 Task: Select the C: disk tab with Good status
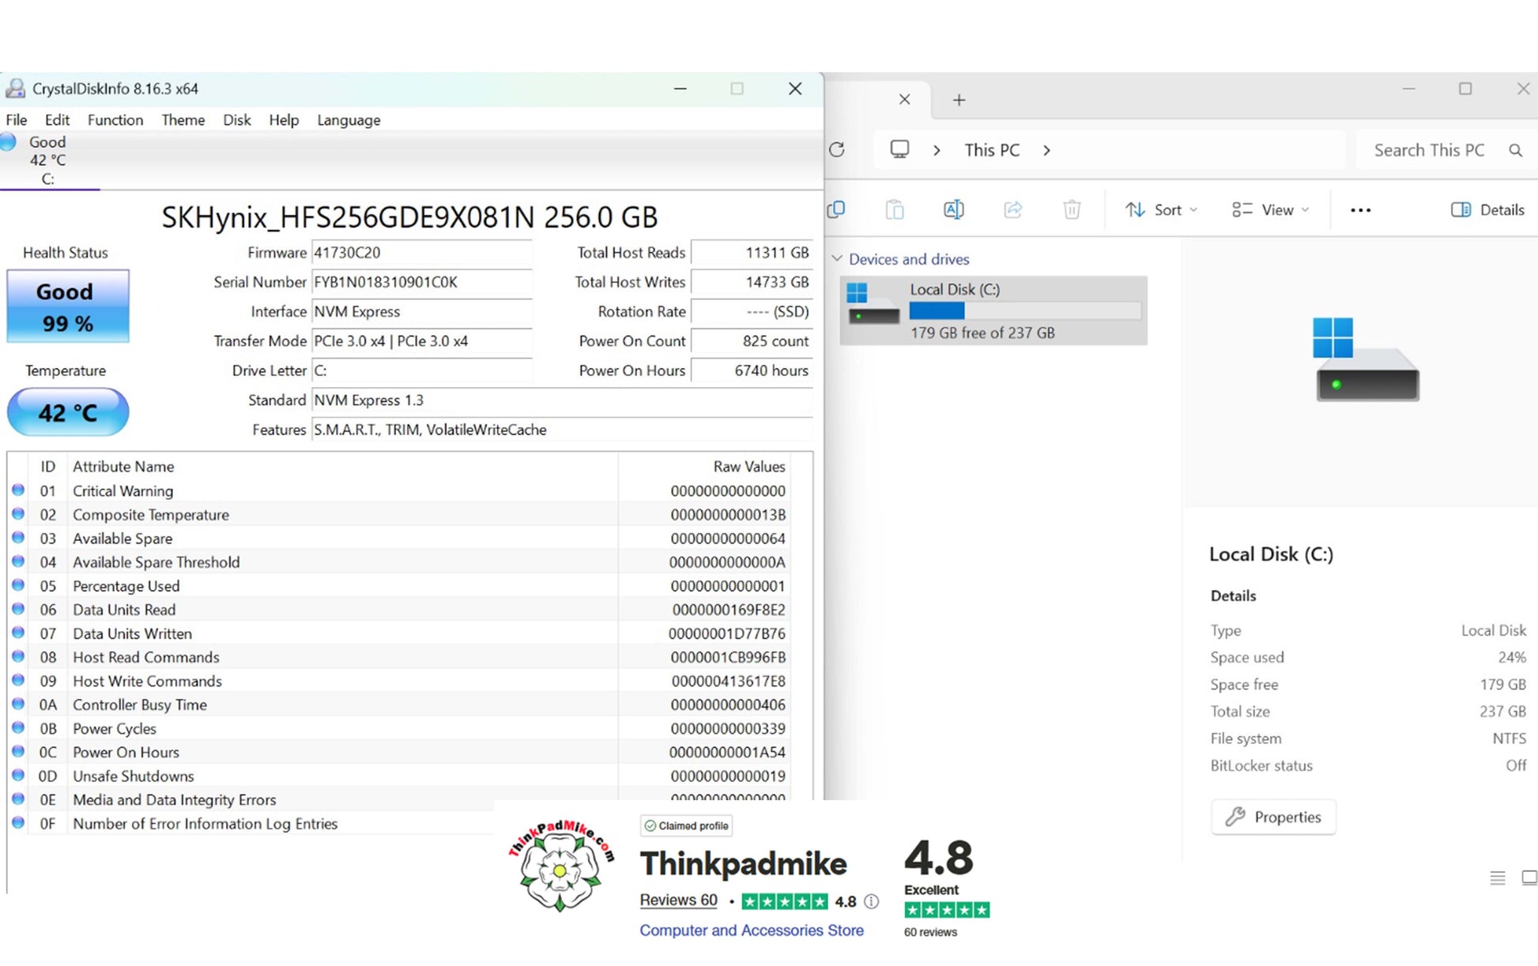click(x=47, y=160)
